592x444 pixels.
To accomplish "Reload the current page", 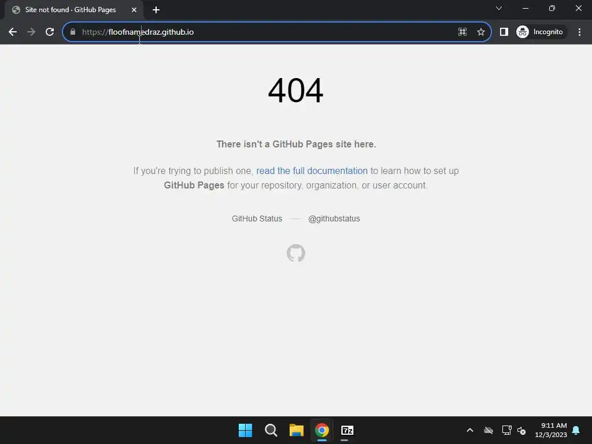I will tap(50, 32).
